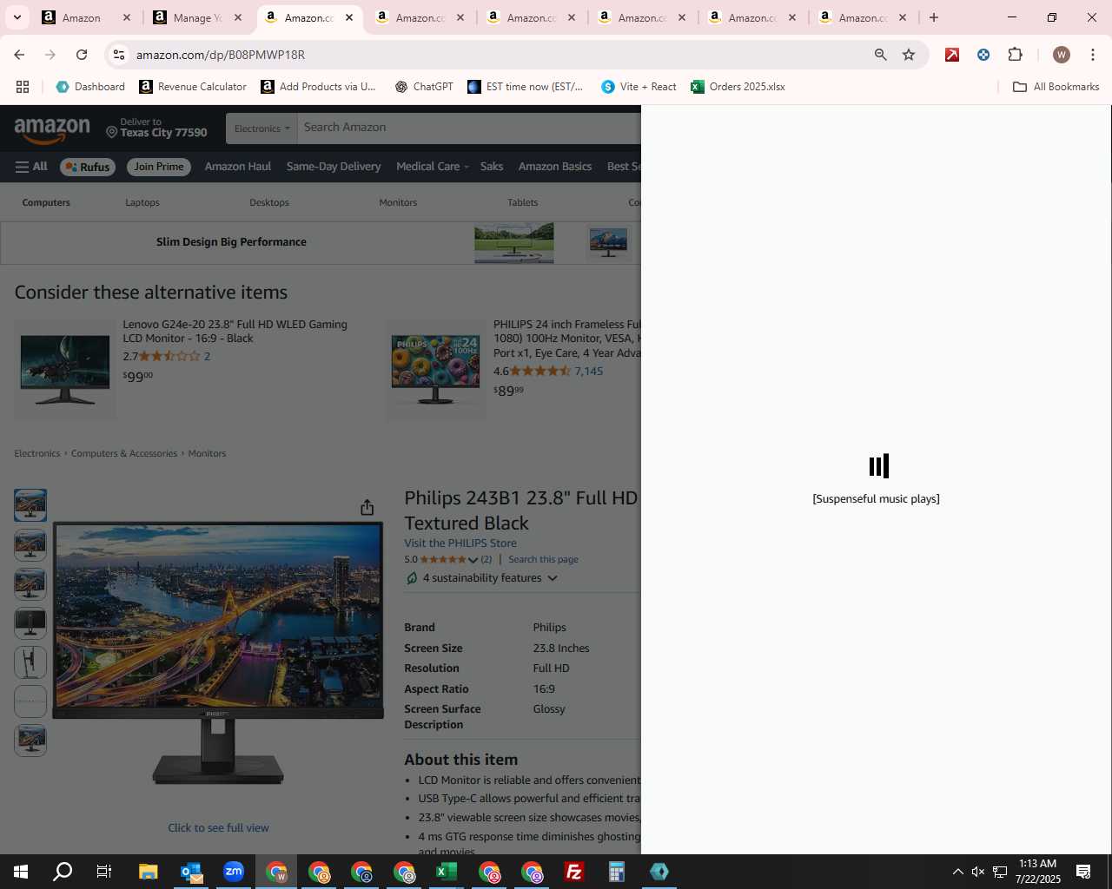The height and width of the screenshot is (889, 1112).
Task: Expand 4 sustainability features
Action: (x=481, y=578)
